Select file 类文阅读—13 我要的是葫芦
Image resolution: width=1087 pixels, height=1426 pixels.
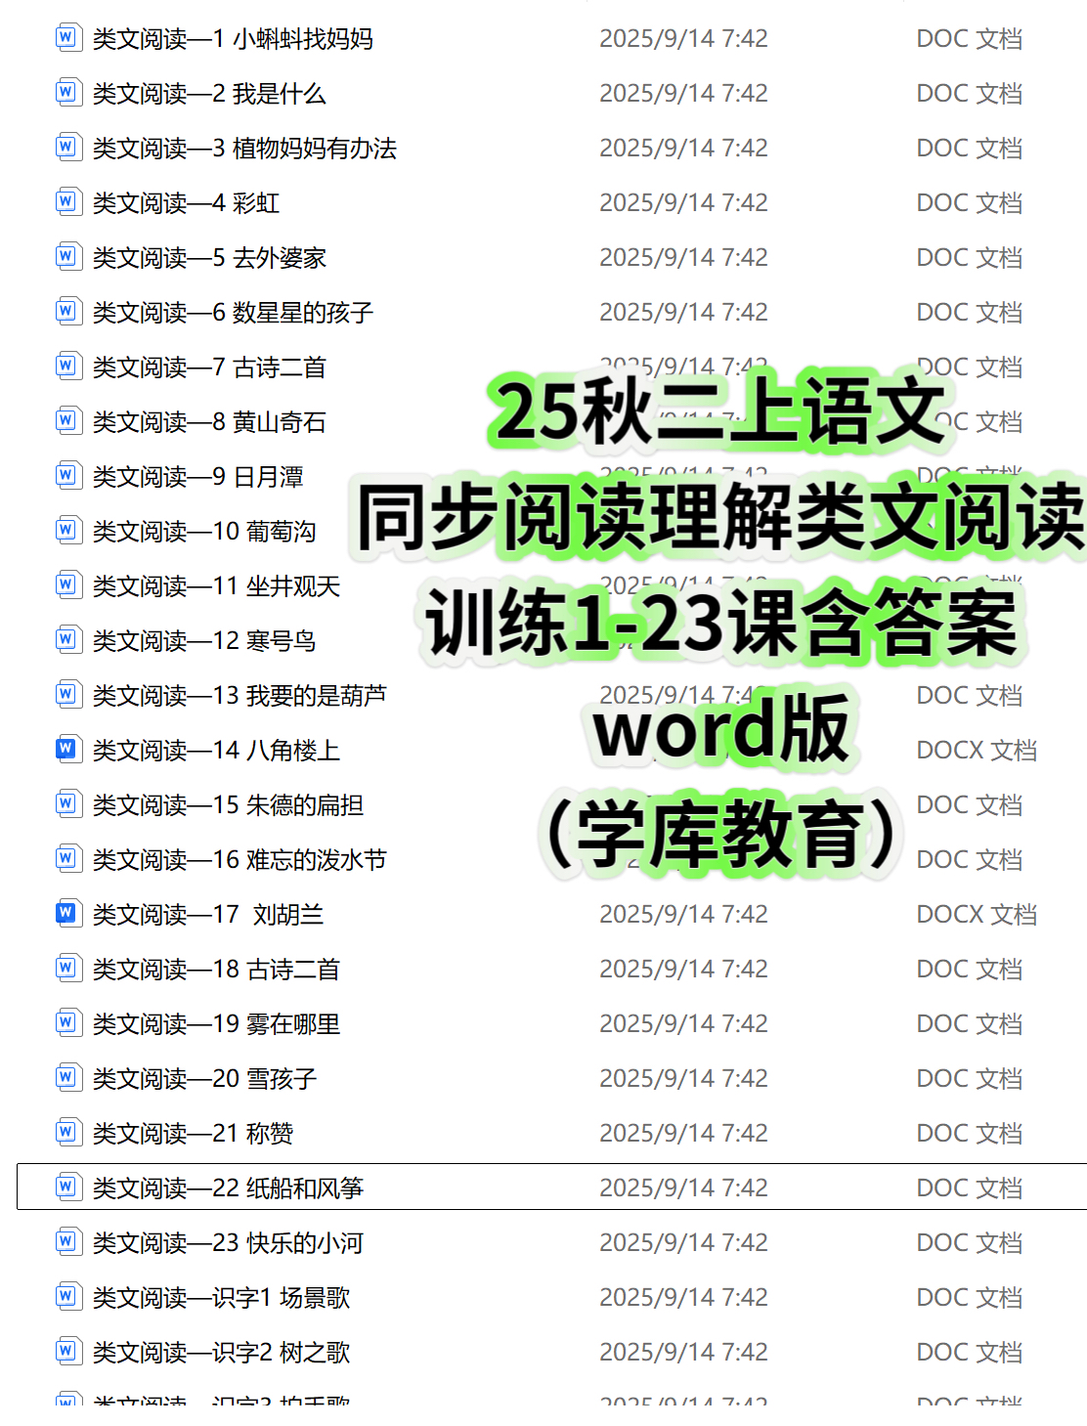(x=239, y=696)
